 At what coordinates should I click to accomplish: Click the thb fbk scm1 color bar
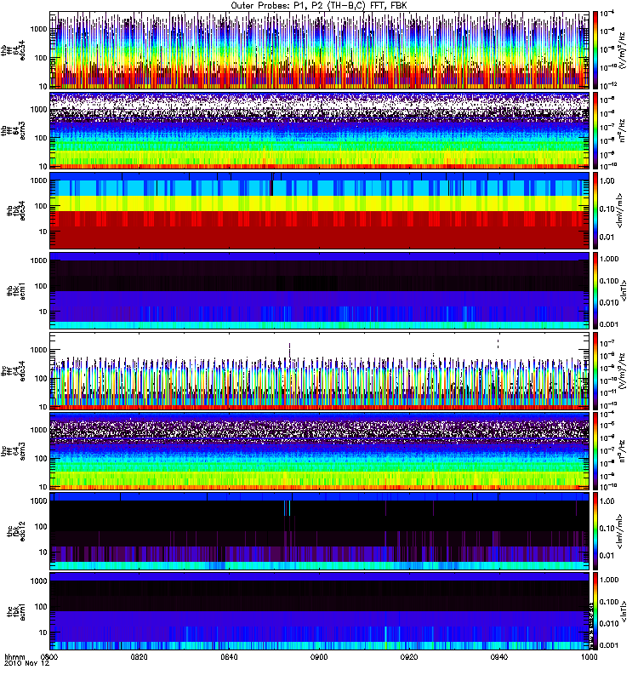[595, 290]
